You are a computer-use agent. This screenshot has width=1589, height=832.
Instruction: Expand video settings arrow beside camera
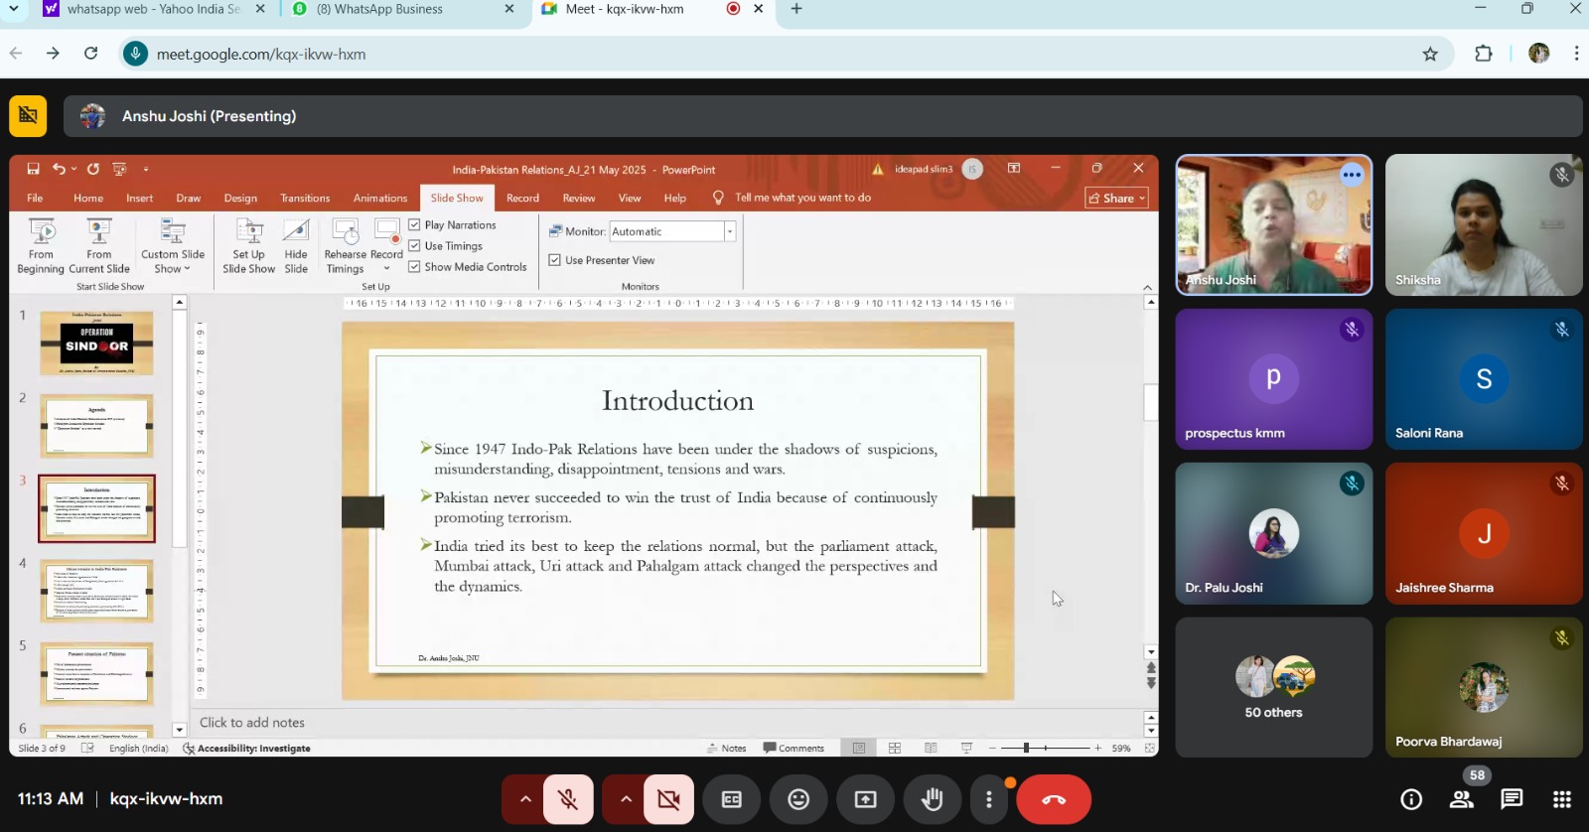pos(626,799)
